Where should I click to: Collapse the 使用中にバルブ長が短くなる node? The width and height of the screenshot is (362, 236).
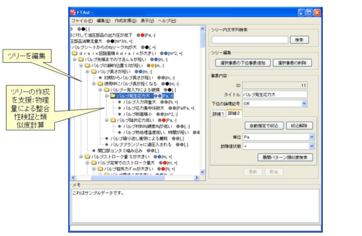click(94, 84)
